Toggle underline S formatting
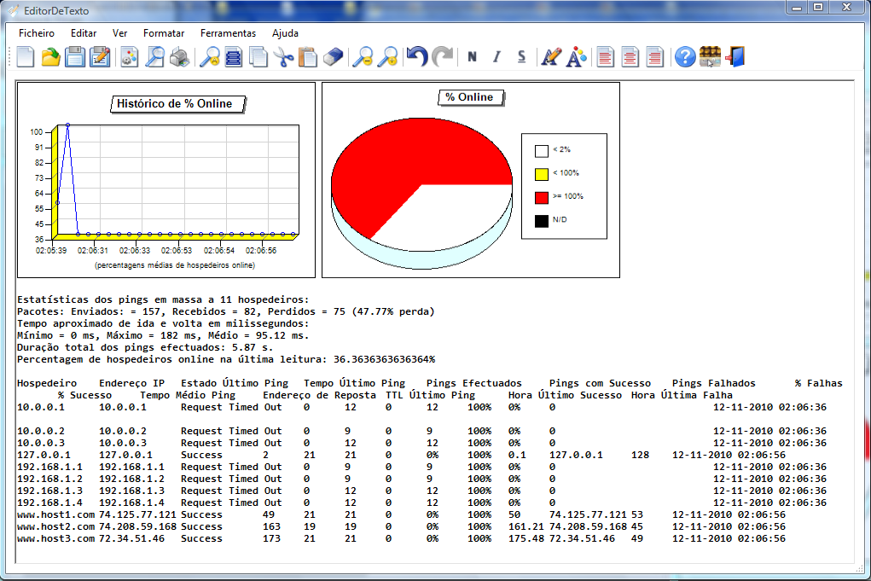Screen dimensions: 871x581 tap(521, 56)
